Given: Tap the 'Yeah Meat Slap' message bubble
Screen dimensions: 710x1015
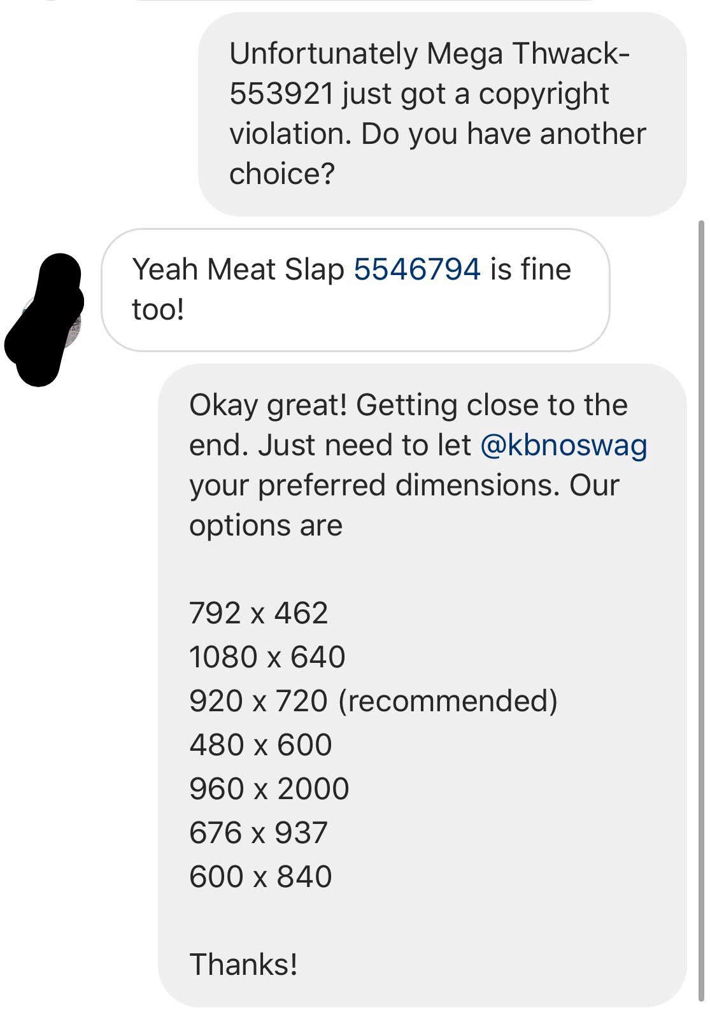Looking at the screenshot, I should point(355,290).
